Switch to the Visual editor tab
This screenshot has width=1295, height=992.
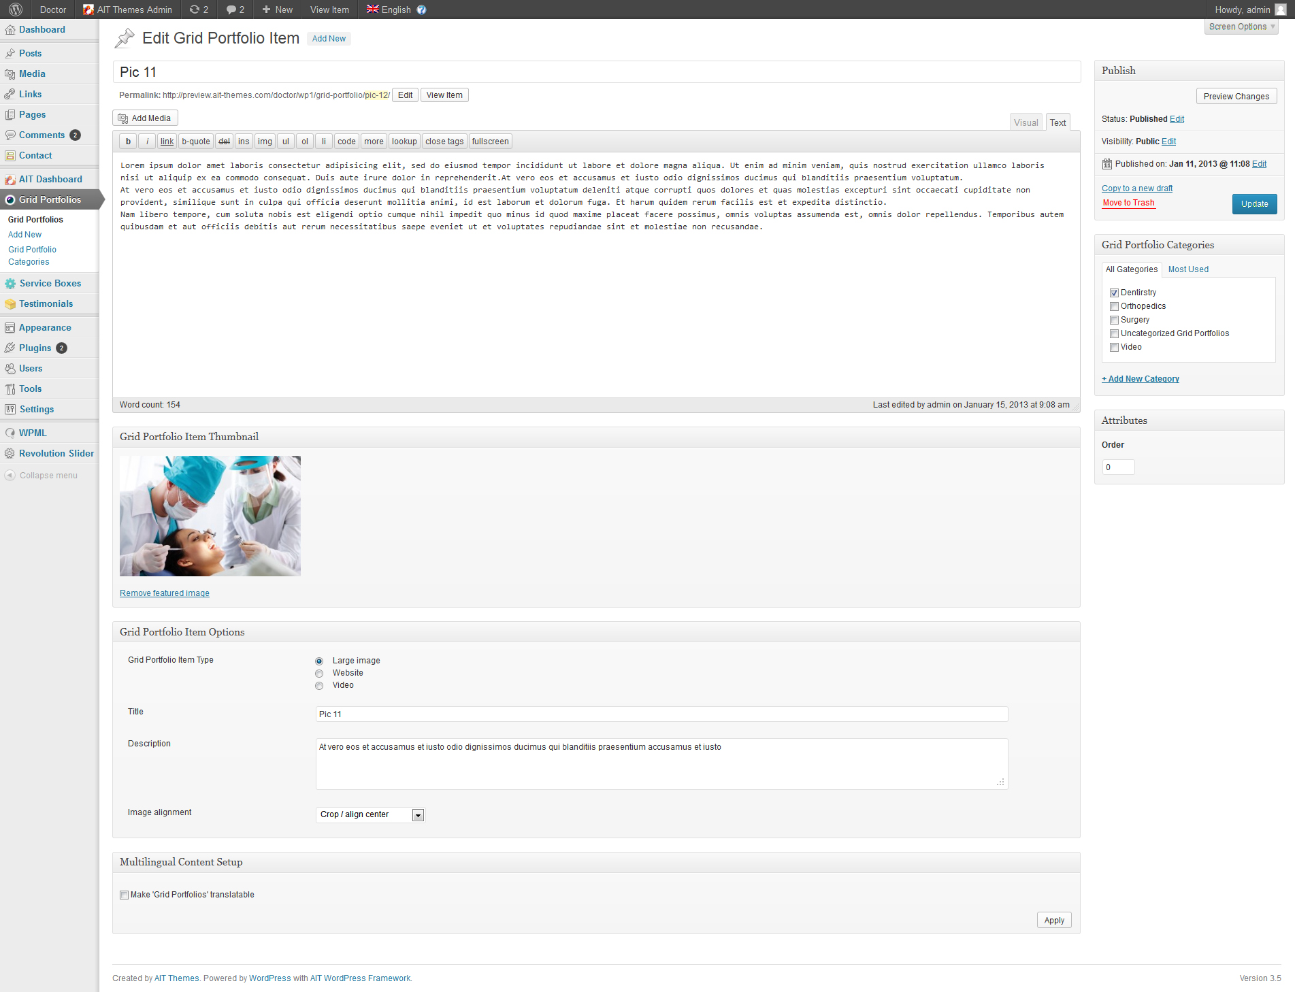[1026, 122]
